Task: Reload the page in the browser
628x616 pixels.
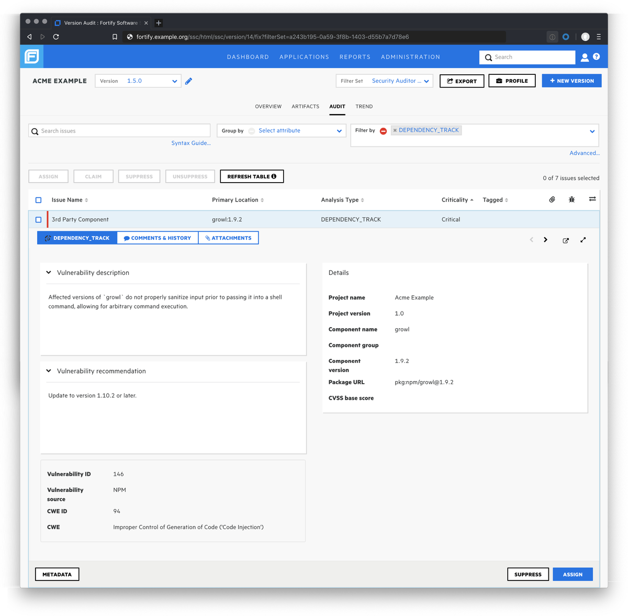Action: click(56, 37)
